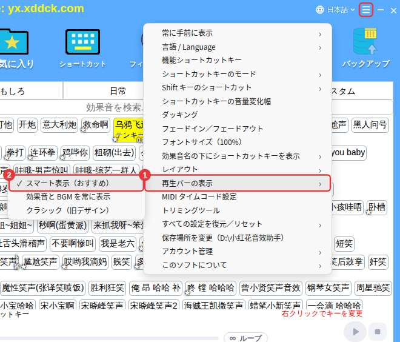Click the globe language icon
The width and height of the screenshot is (400, 342).
(x=319, y=10)
